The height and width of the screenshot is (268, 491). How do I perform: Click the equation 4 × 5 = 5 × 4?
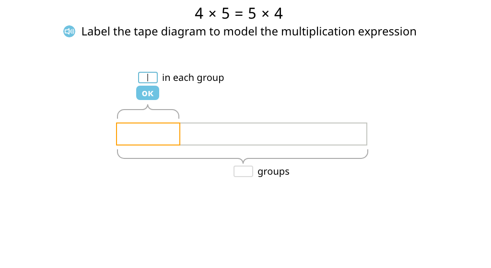coord(239,13)
